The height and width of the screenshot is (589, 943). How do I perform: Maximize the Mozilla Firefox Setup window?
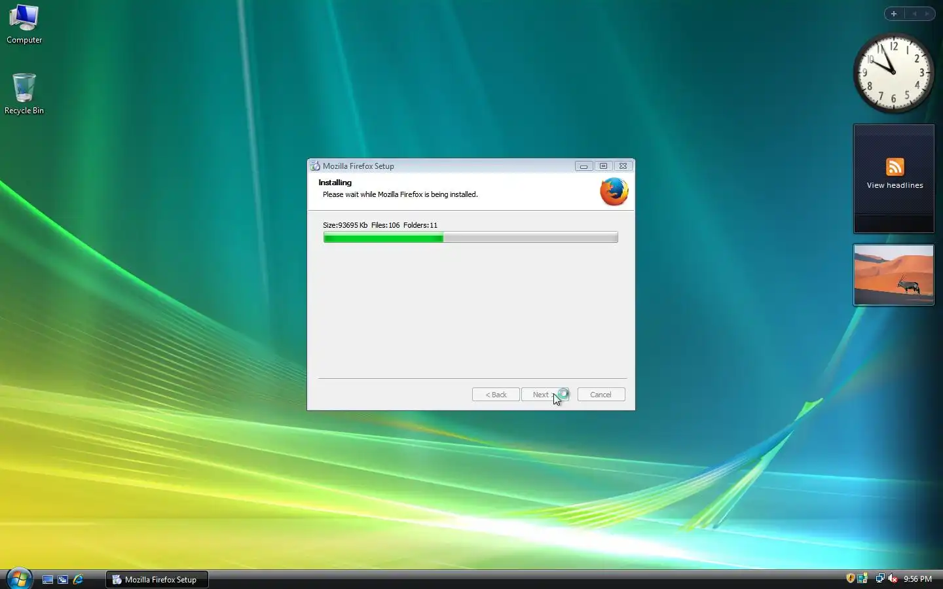603,166
